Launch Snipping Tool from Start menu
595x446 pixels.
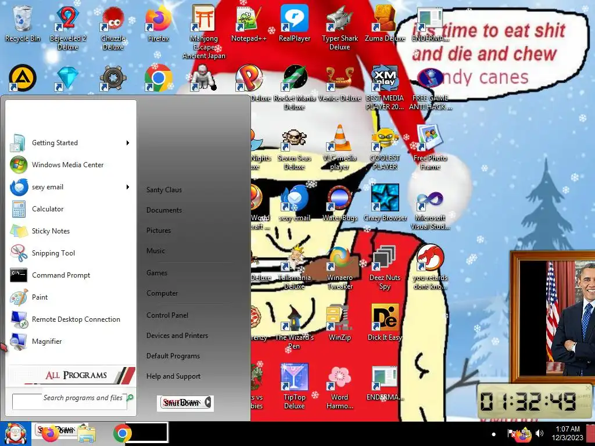pos(71,253)
